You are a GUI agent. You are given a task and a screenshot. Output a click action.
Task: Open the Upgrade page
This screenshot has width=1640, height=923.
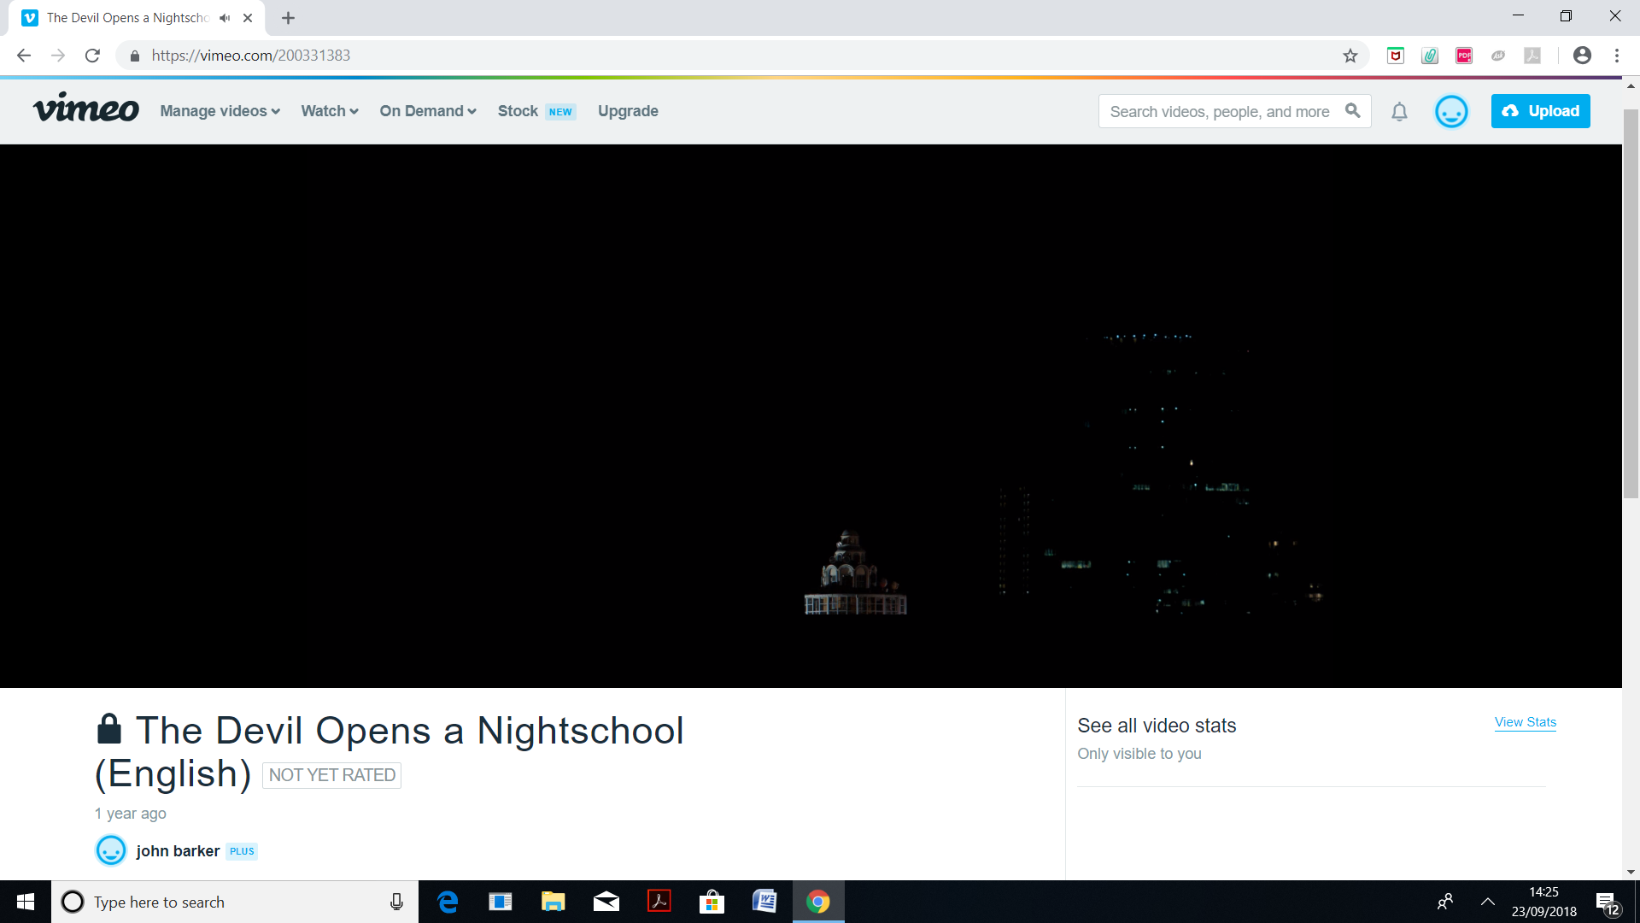pos(628,111)
